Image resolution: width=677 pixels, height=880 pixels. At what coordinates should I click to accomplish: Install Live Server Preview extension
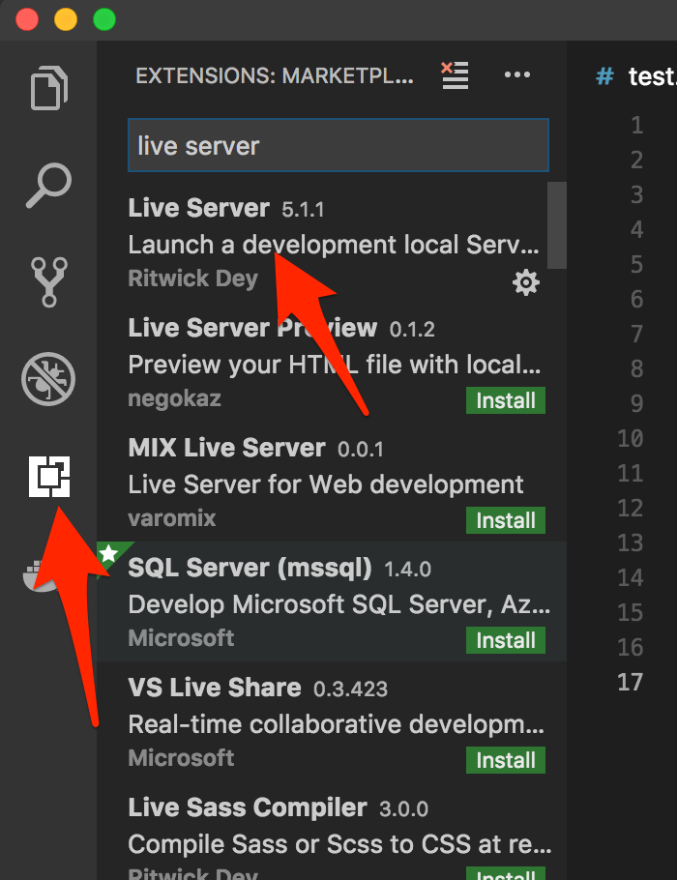click(x=505, y=400)
